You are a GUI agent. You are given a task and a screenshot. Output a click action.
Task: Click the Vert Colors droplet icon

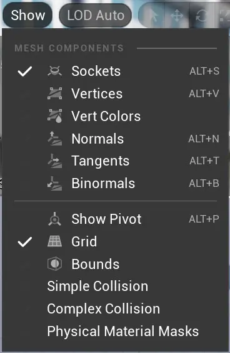coord(54,116)
